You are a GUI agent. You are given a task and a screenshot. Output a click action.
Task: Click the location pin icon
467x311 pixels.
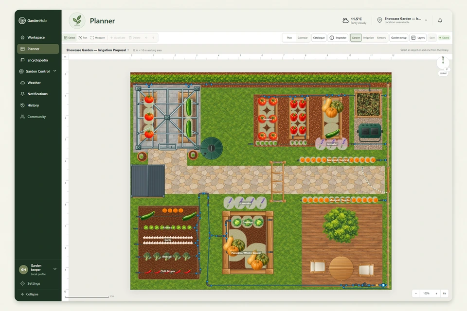[379, 20]
